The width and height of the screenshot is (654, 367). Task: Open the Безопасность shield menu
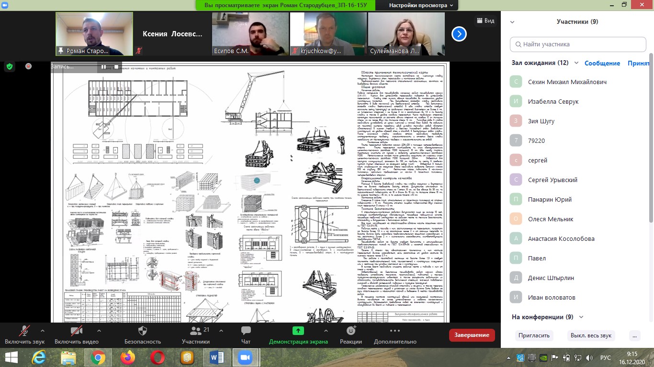coord(143,335)
